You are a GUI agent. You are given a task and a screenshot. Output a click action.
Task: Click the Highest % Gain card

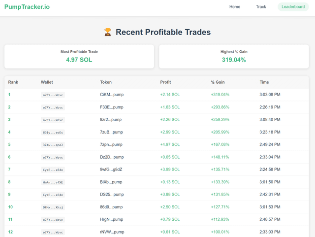tap(233, 57)
